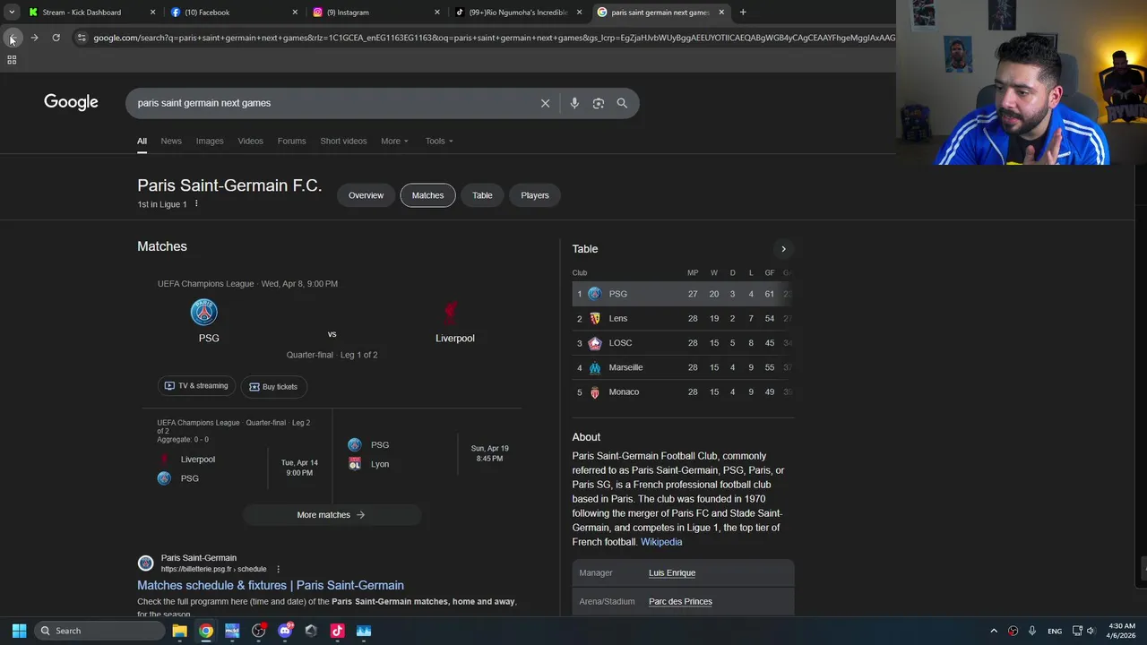Open TikTok app from taskbar
The width and height of the screenshot is (1147, 645).
click(337, 631)
